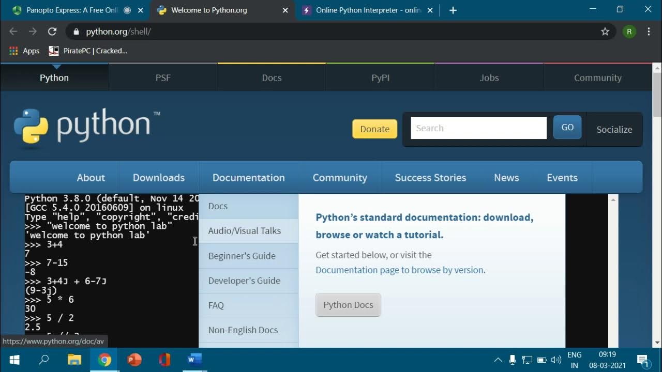662x372 pixels.
Task: Open the Windows Start menu
Action: pos(14,360)
